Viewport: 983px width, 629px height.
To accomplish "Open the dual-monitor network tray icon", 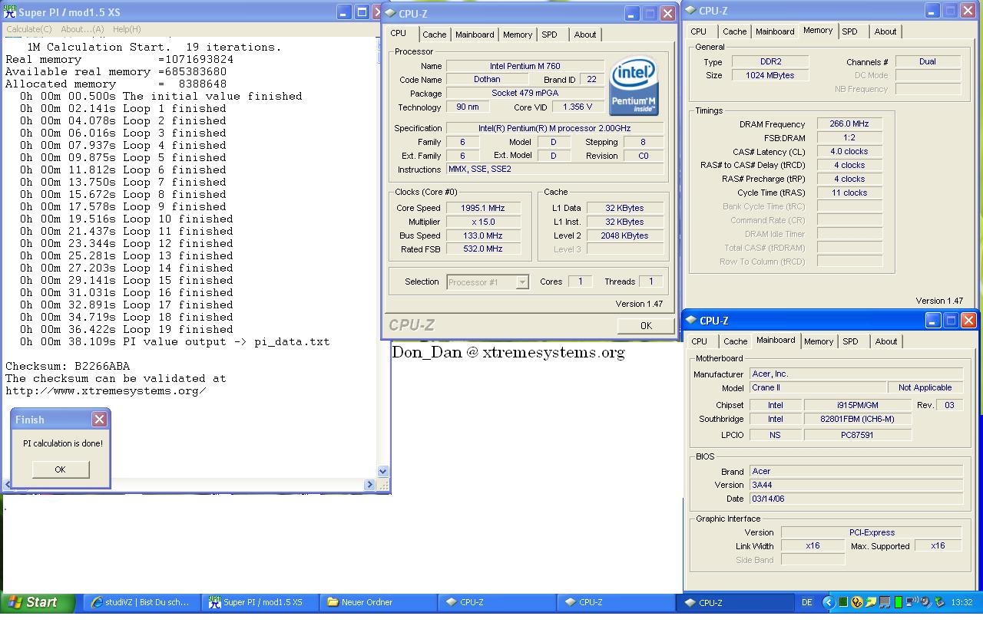I will [885, 602].
